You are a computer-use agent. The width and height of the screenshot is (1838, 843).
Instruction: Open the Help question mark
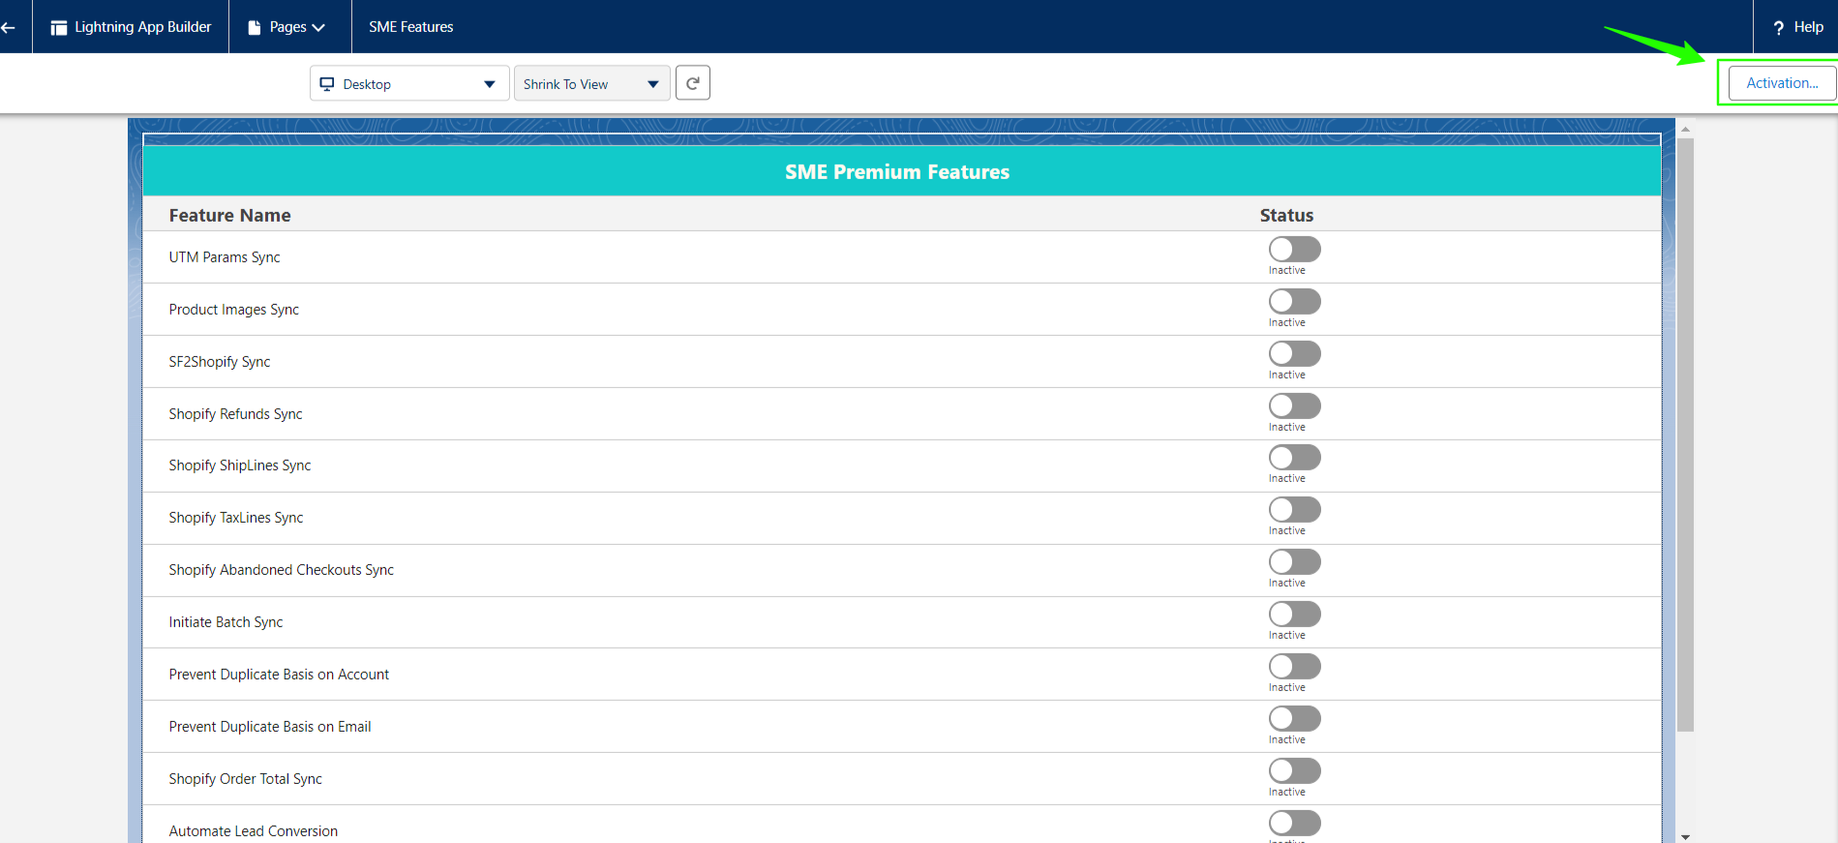[x=1778, y=27]
